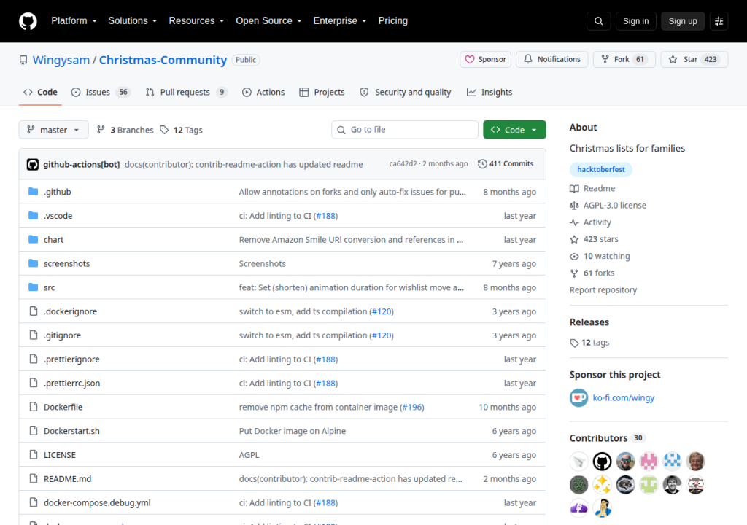Screen dimensions: 747x525
Task: Star the repository
Action: 694,59
